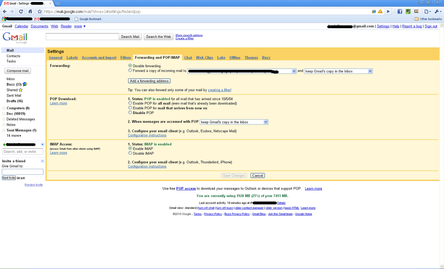Close the Gmail - Settings tab

tap(50, 4)
